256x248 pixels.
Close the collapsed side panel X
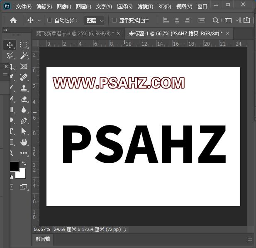[x=6, y=66]
